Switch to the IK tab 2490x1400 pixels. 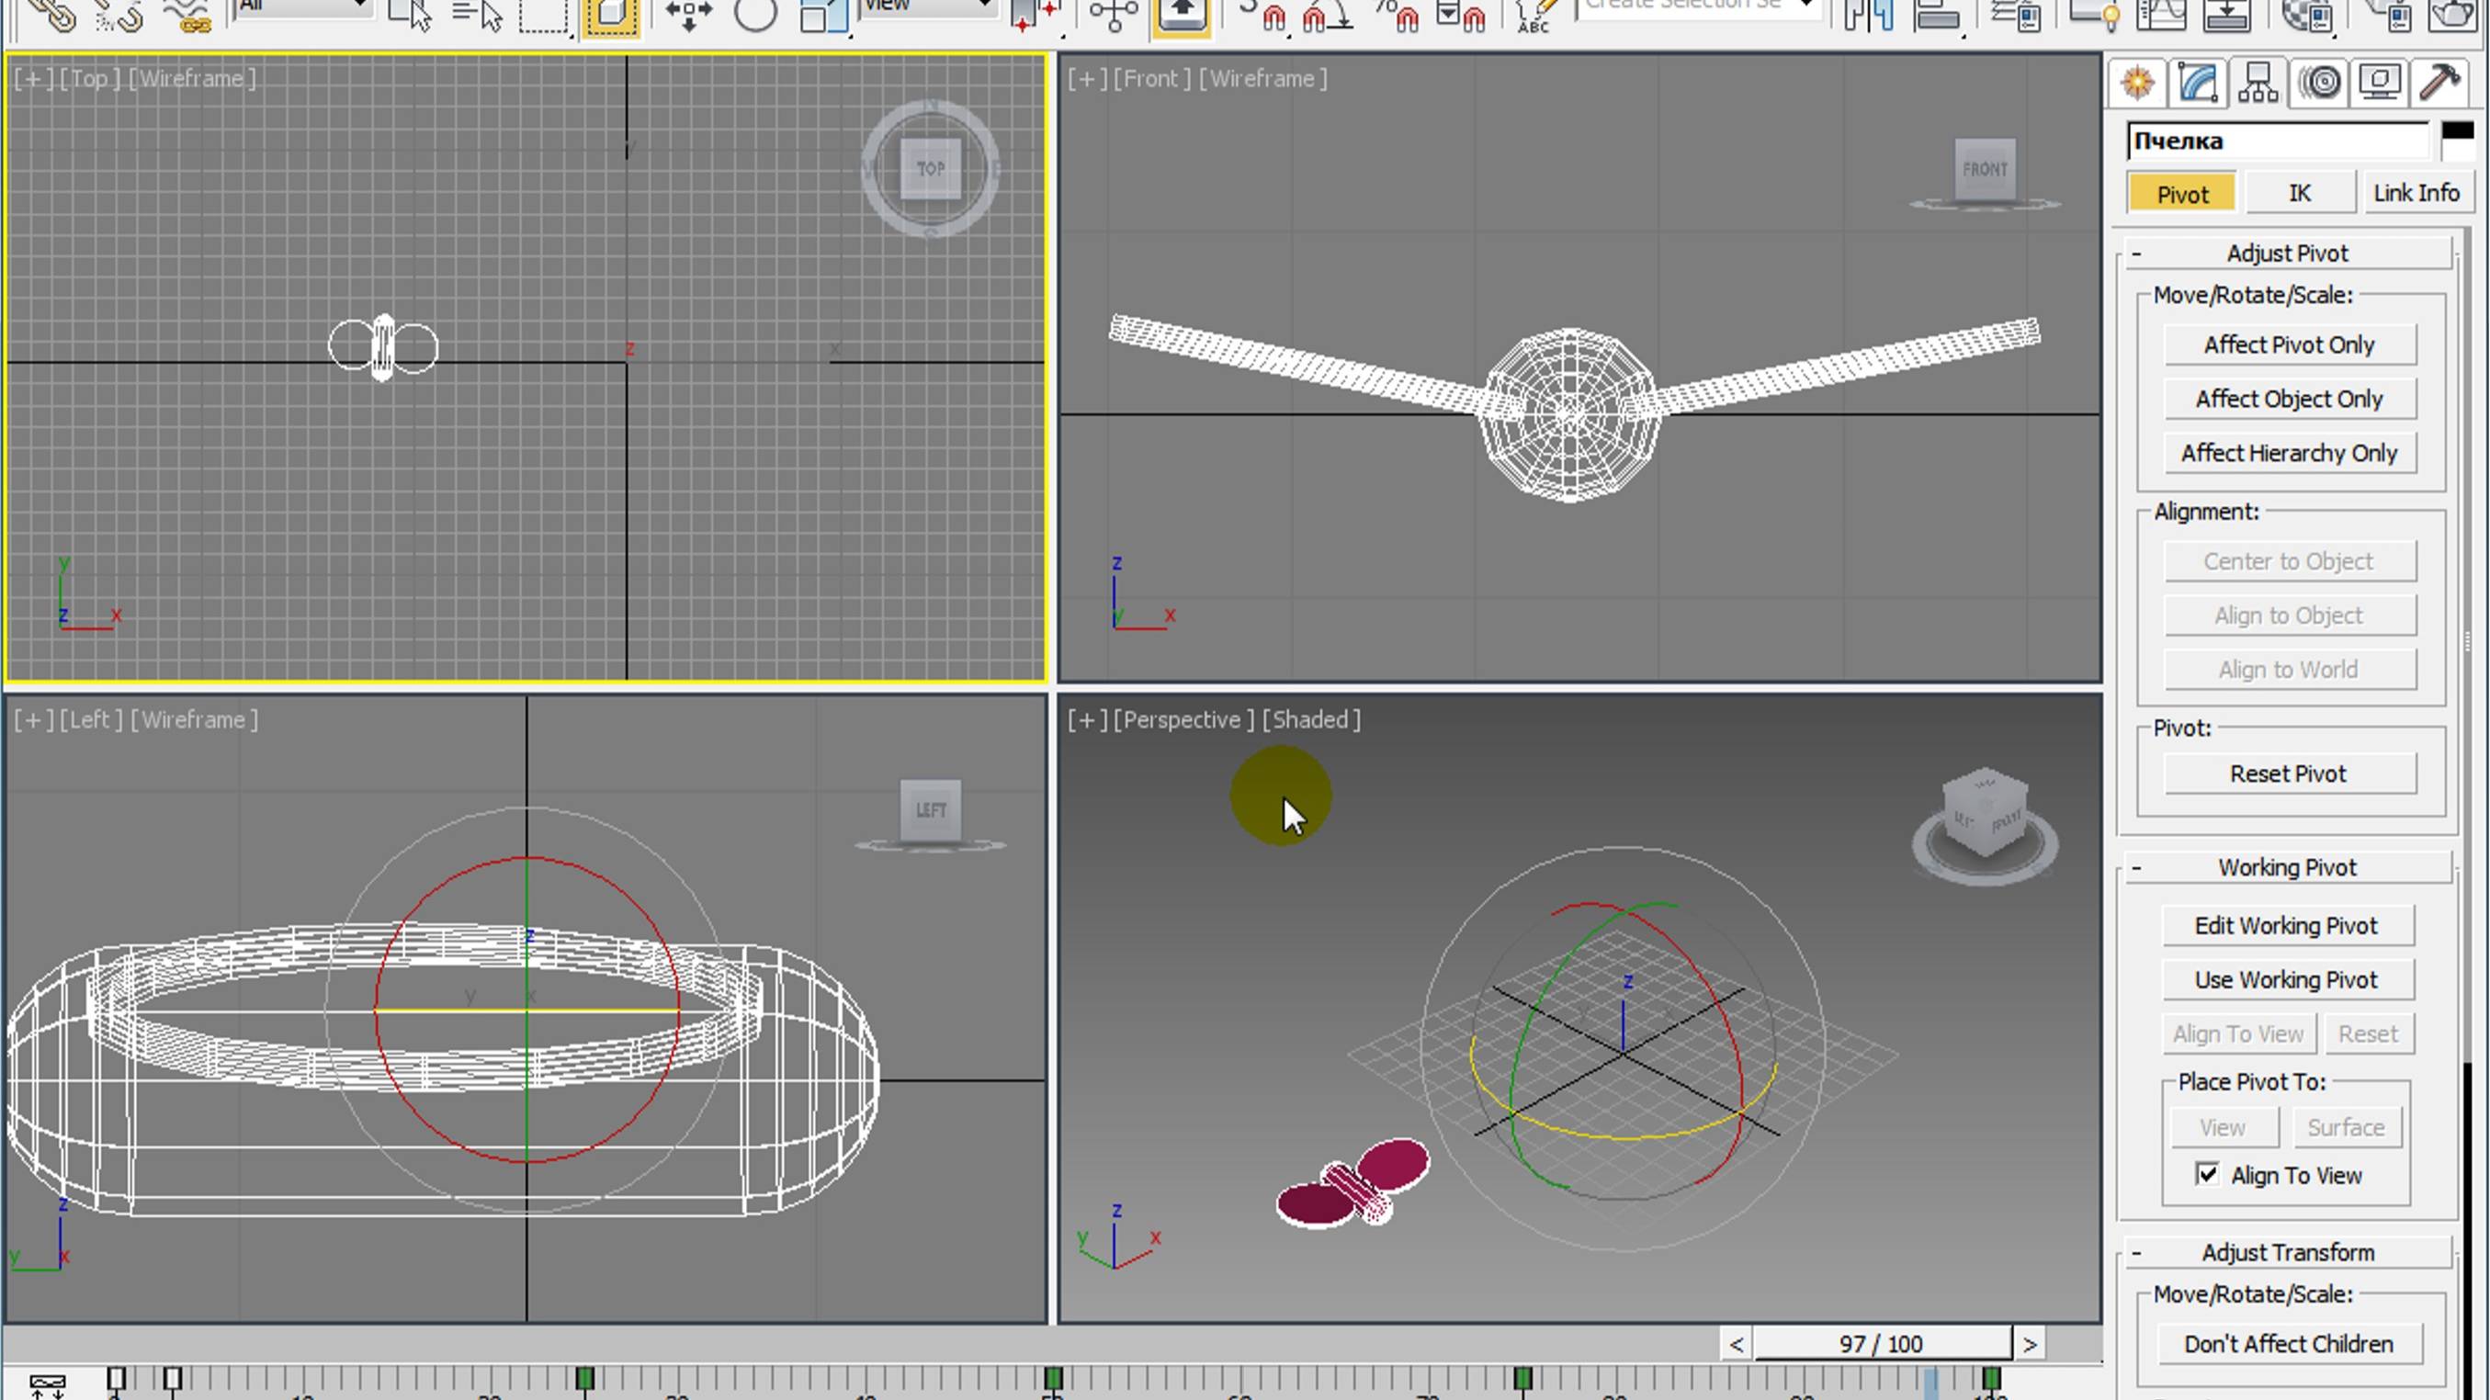click(x=2299, y=191)
